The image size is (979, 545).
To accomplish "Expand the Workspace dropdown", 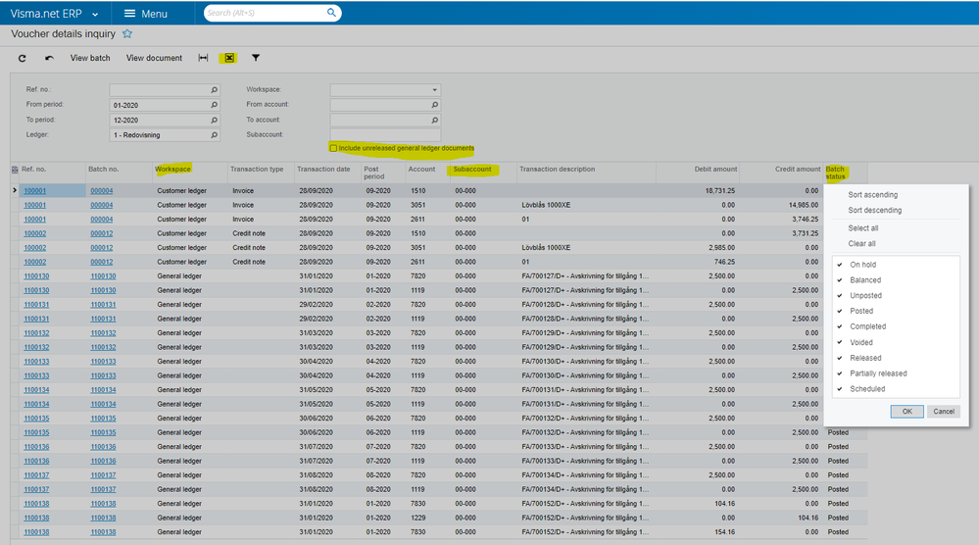I will tap(435, 90).
